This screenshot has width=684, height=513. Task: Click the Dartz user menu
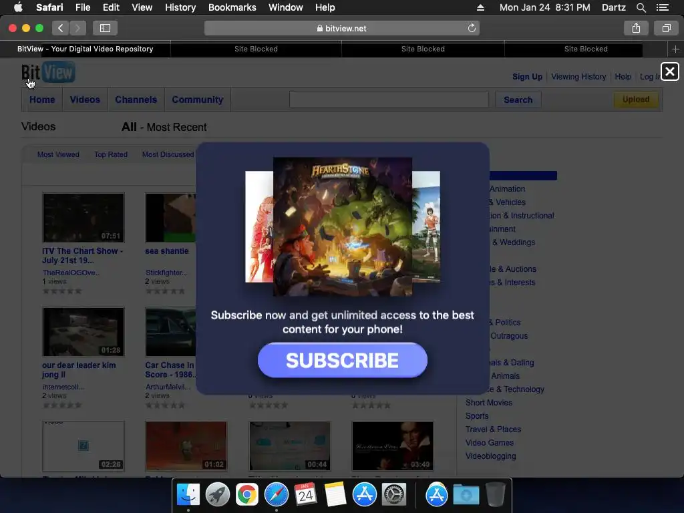(x=613, y=7)
